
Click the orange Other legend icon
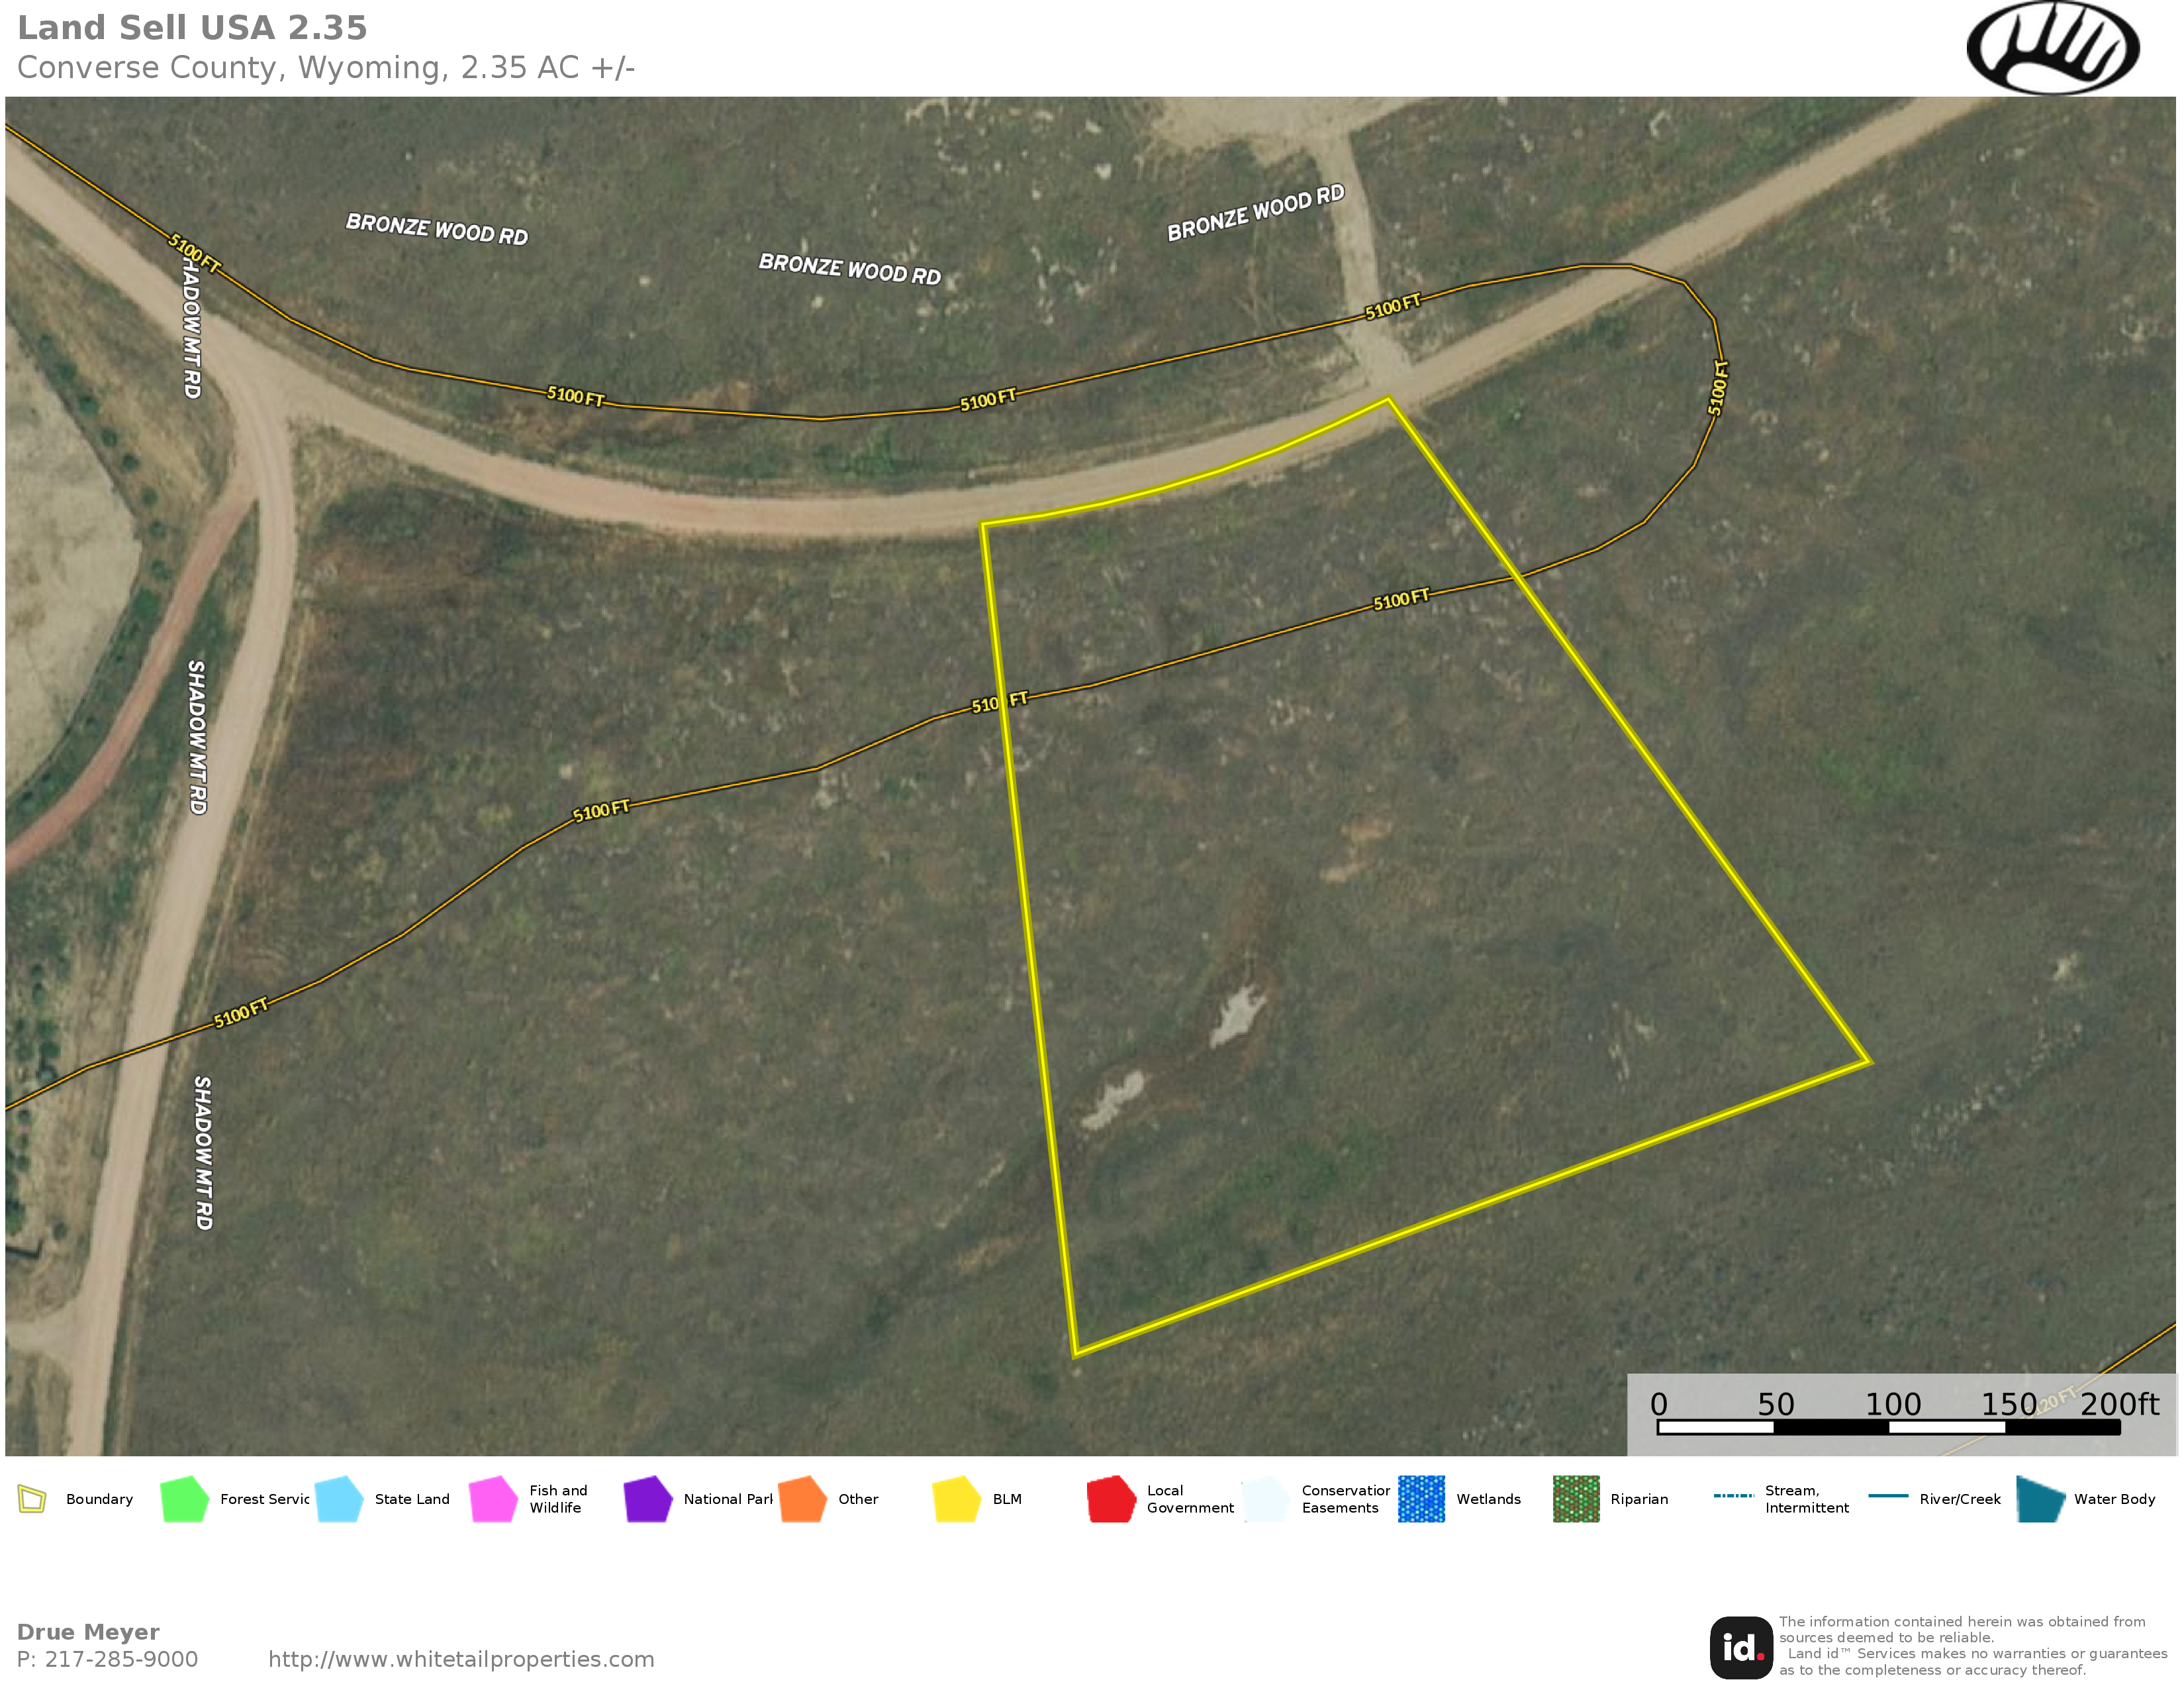[802, 1499]
